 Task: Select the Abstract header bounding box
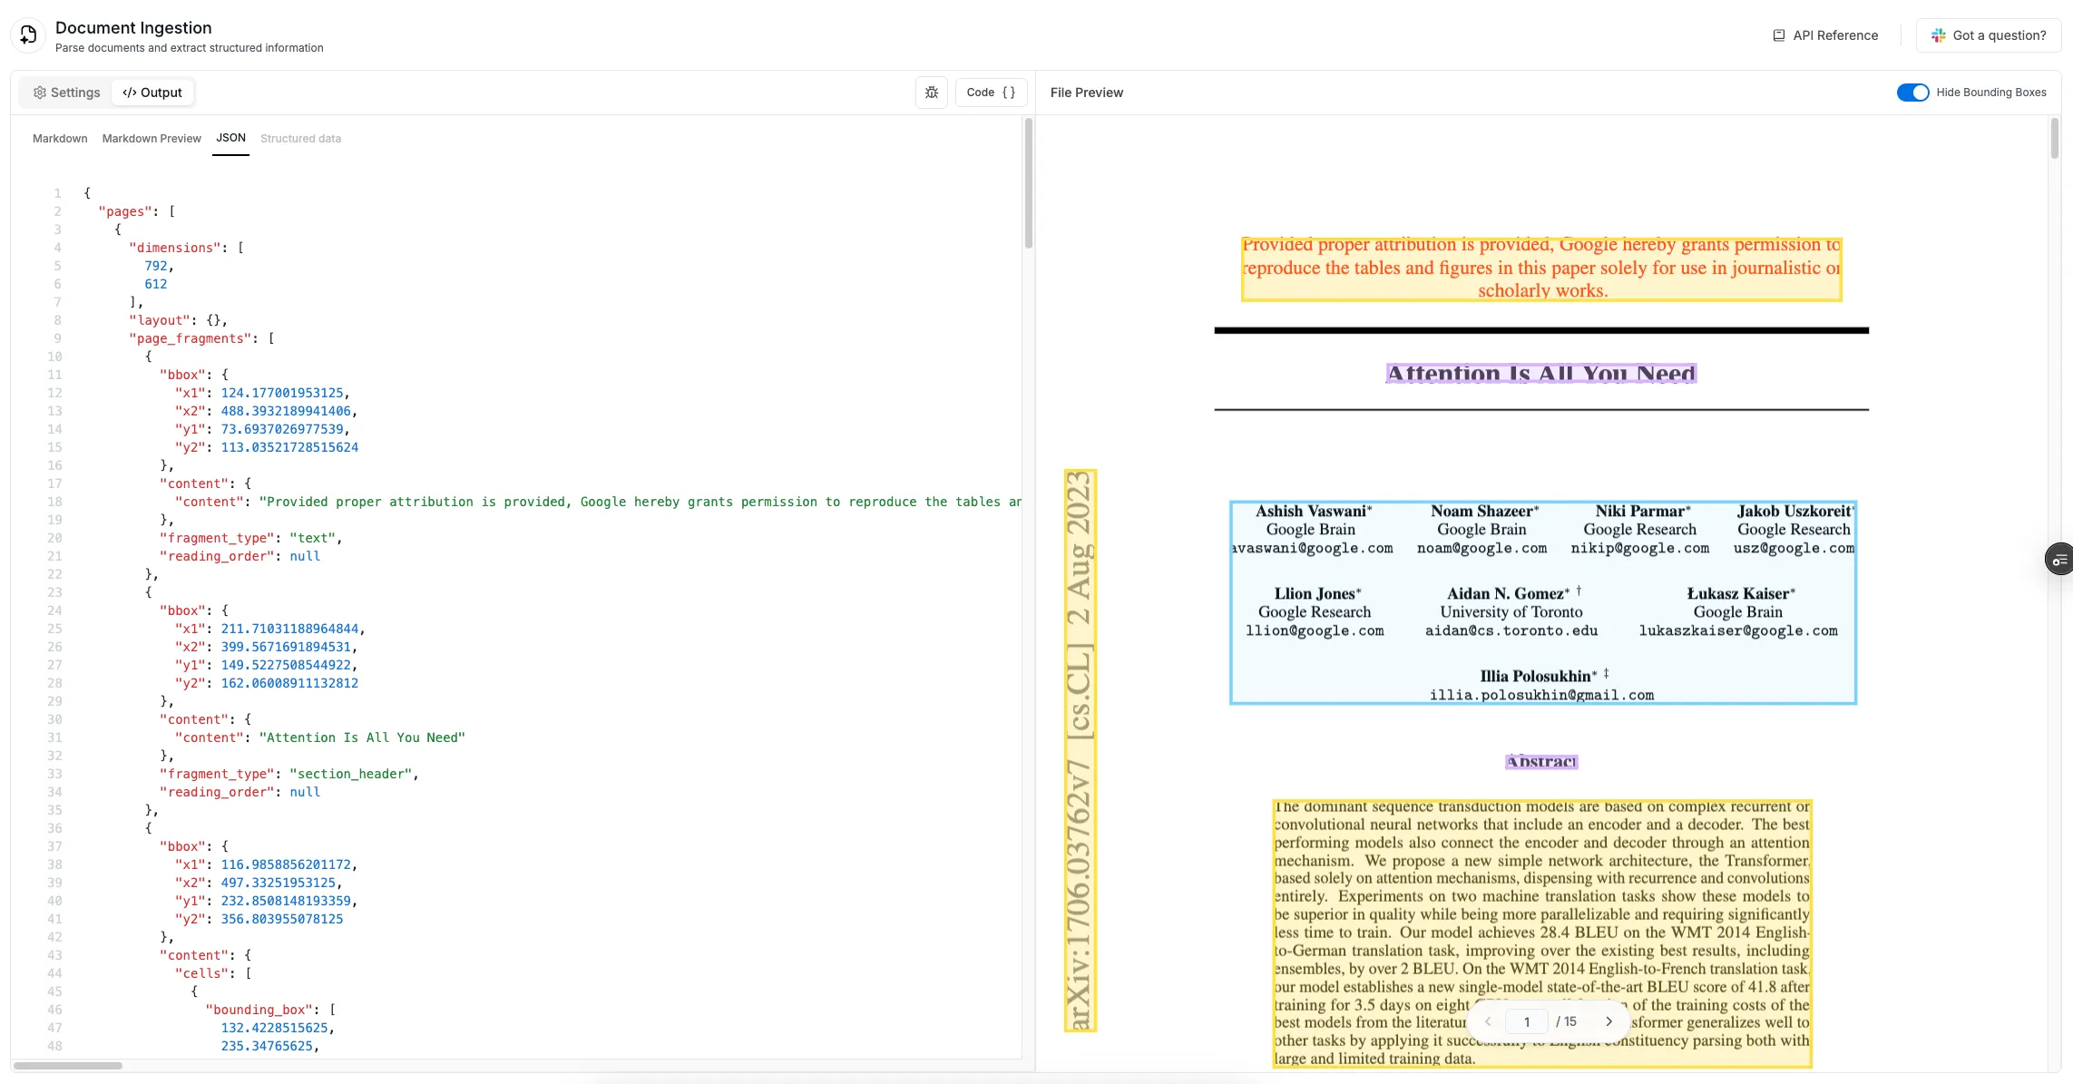coord(1541,762)
